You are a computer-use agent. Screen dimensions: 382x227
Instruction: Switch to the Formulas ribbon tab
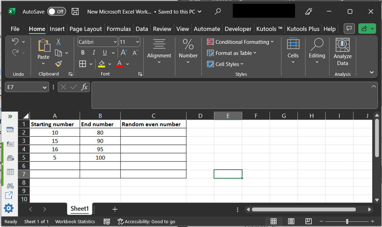(x=118, y=29)
